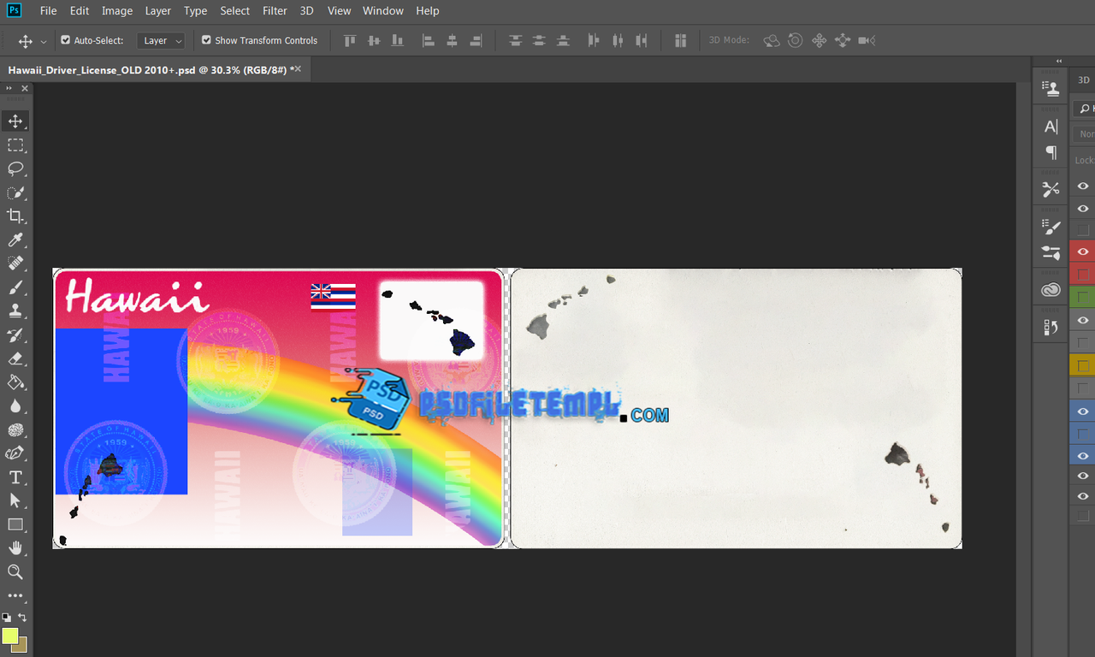
Task: Select the Lasso tool
Action: pyautogui.click(x=15, y=169)
